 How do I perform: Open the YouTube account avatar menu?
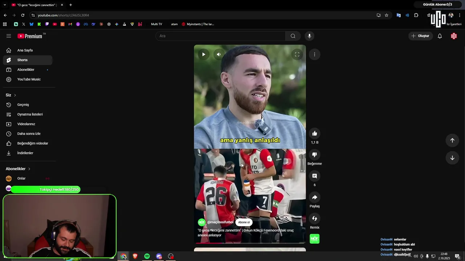tap(454, 36)
